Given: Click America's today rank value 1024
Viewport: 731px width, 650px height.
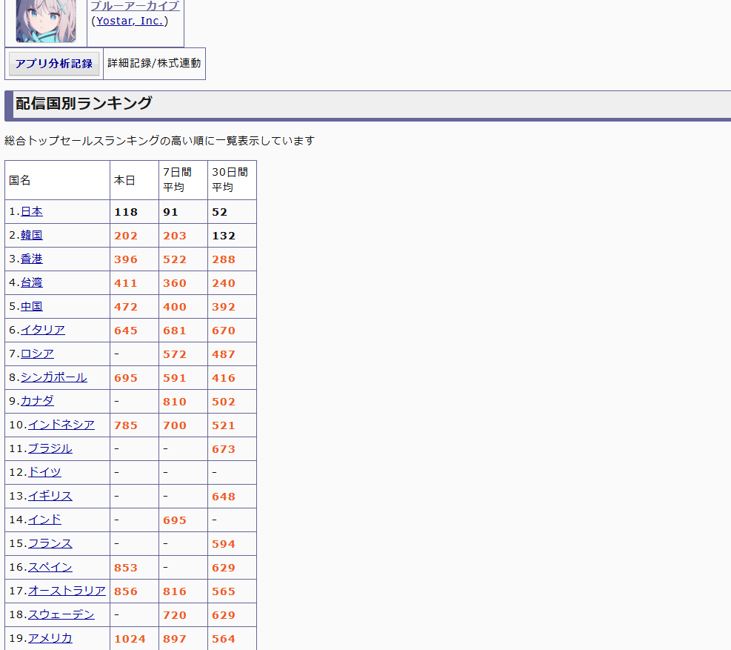Looking at the screenshot, I should click(130, 640).
